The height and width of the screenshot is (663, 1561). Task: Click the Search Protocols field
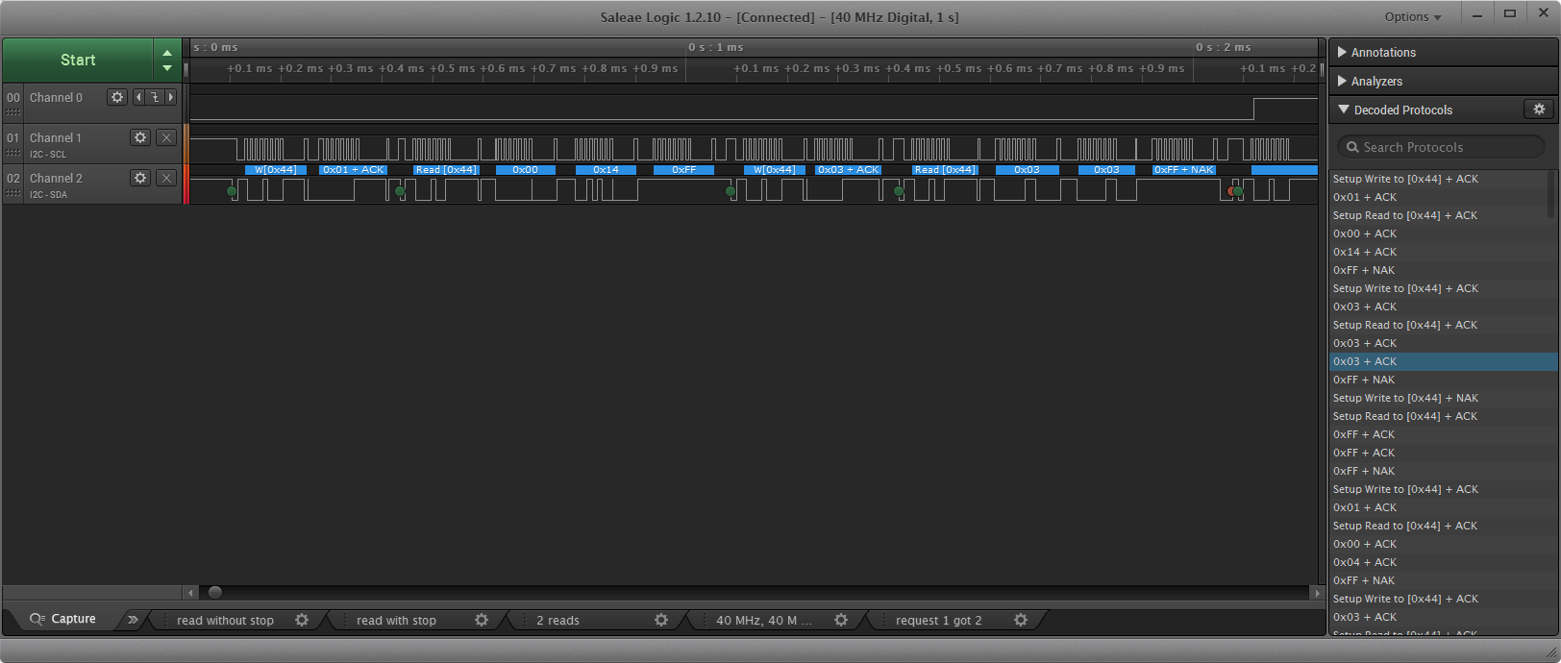(1441, 147)
